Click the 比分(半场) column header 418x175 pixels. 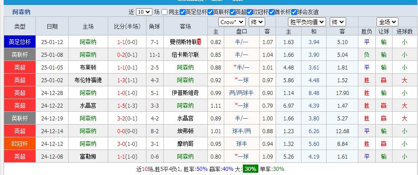click(x=127, y=26)
